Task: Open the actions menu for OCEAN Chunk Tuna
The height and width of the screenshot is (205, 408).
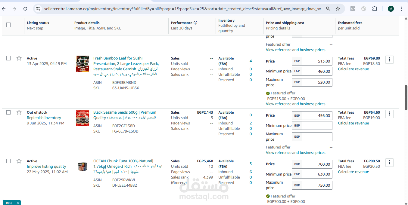Action: point(389,163)
